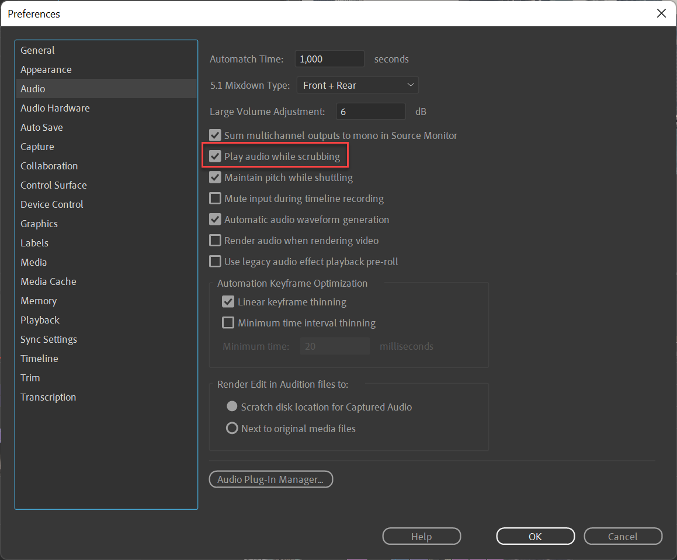The width and height of the screenshot is (677, 560).
Task: Open the Audio Plug-In Manager
Action: tap(270, 479)
